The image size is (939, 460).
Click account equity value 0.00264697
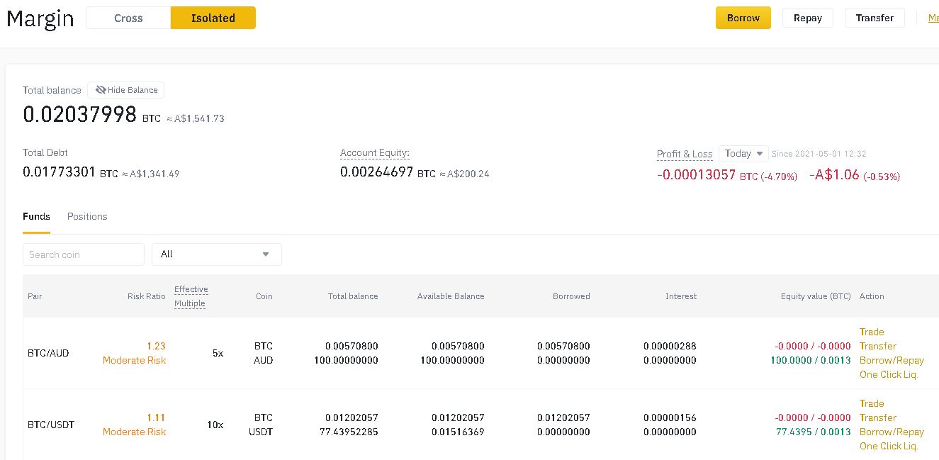(x=376, y=172)
